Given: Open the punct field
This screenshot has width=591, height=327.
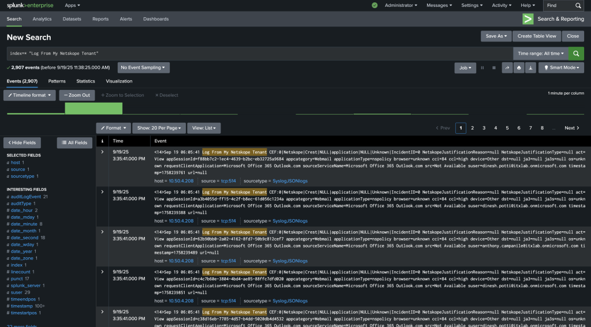Looking at the screenshot, I should [x=17, y=279].
